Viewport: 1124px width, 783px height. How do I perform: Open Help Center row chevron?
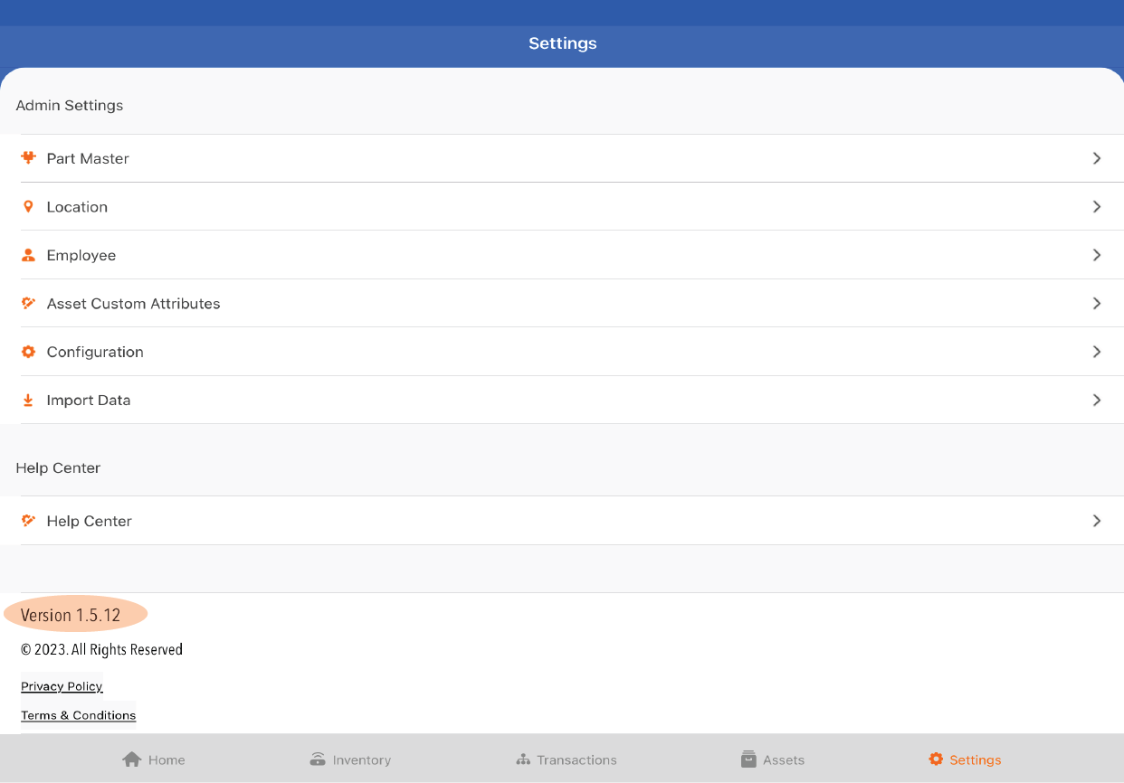[1097, 521]
